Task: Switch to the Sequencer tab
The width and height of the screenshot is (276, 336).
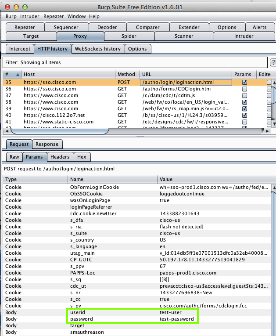Action: tap(66, 27)
